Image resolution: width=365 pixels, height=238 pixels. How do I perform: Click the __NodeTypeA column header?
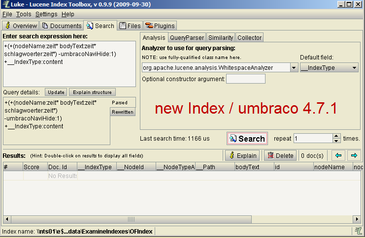(175, 167)
